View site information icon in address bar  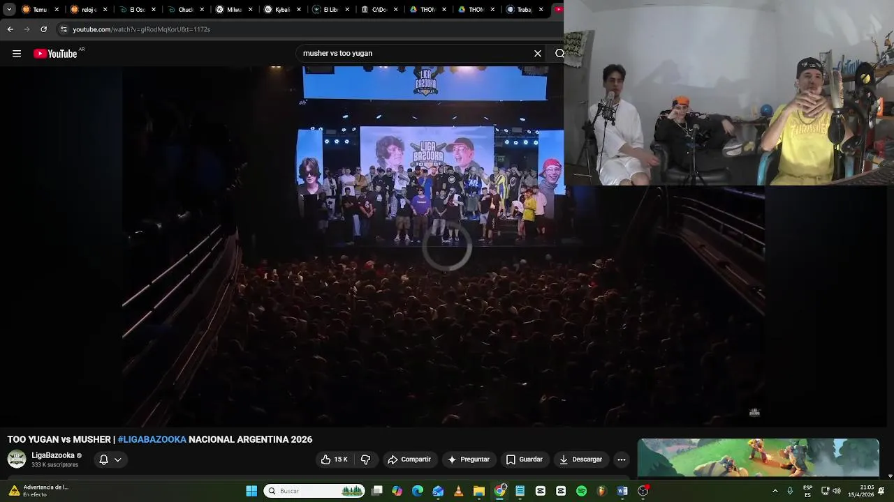pos(64,29)
